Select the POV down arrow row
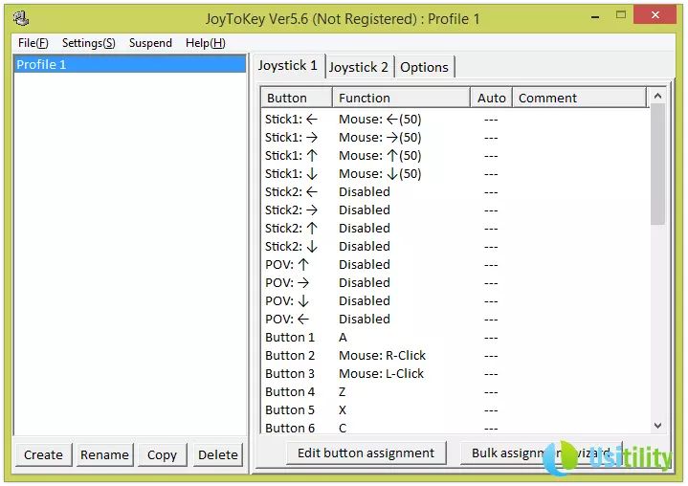688x486 pixels. [x=455, y=301]
